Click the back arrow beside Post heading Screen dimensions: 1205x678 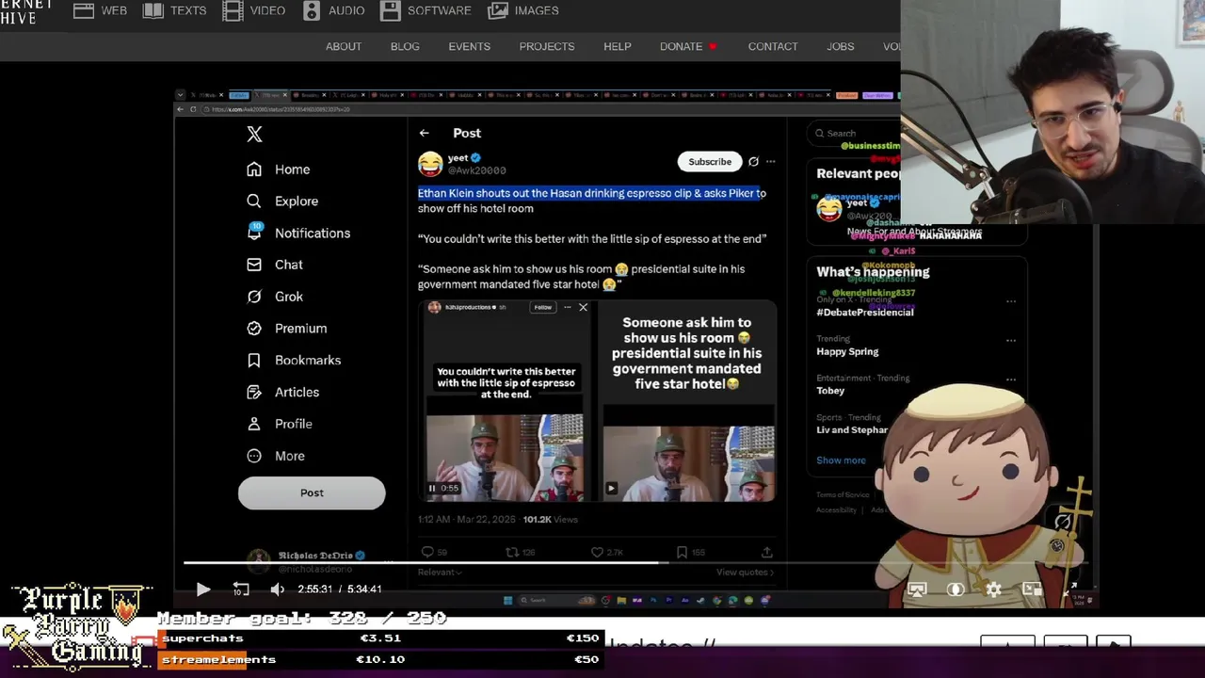click(425, 134)
